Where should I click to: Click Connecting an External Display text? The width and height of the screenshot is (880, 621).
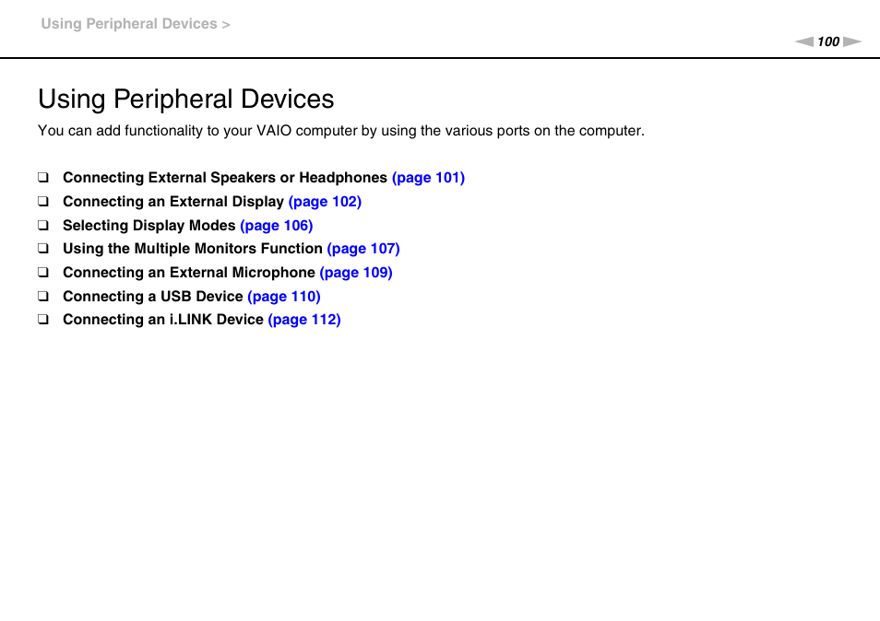coord(173,202)
